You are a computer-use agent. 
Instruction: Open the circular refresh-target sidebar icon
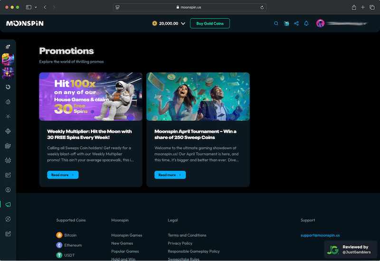(x=8, y=219)
